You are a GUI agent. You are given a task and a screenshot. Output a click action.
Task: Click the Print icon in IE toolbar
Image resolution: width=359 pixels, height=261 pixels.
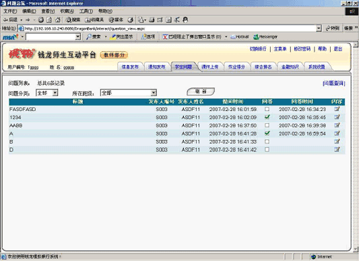point(152,20)
